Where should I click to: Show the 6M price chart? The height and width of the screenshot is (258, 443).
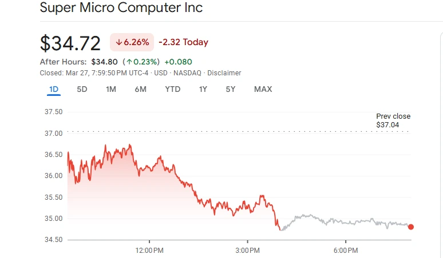click(x=140, y=89)
